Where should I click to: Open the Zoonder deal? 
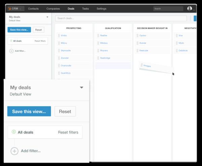pos(65,58)
